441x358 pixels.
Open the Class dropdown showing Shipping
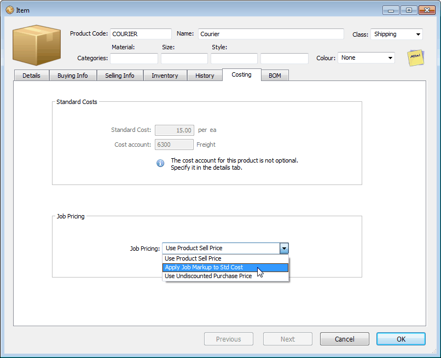[397, 34]
